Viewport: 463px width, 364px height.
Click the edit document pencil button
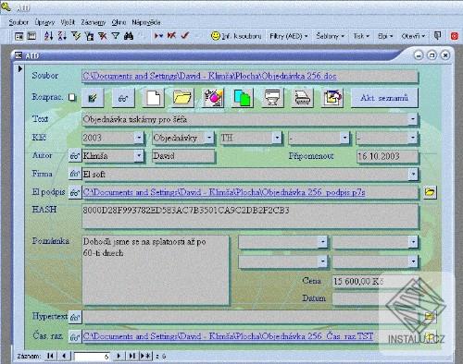tap(93, 98)
